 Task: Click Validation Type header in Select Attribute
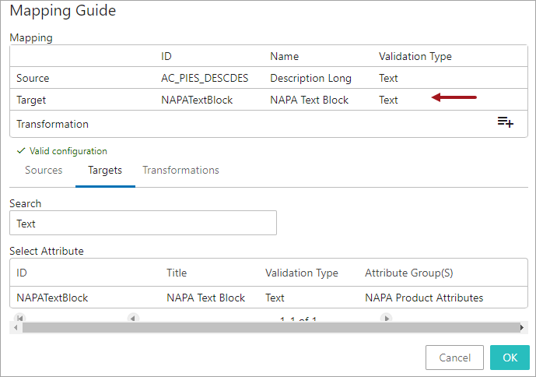[302, 273]
